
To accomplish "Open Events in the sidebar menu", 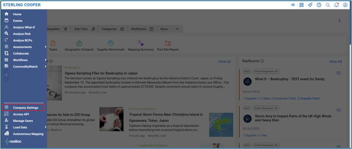I will point(17,20).
